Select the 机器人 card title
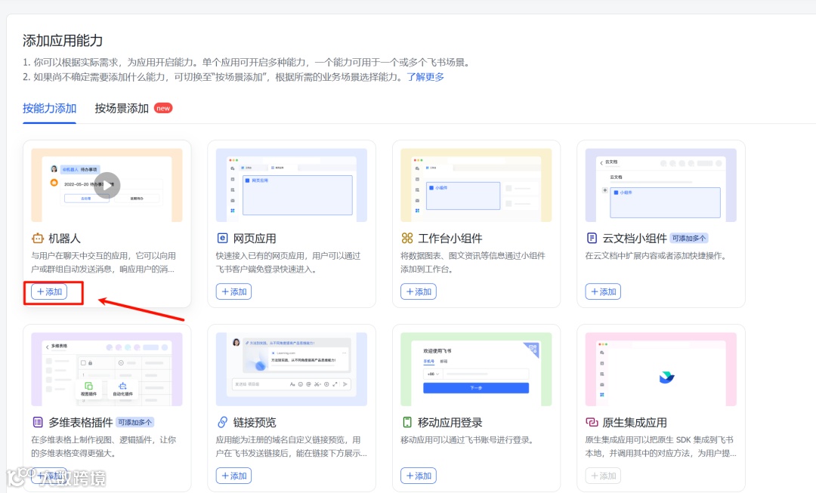 (64, 238)
